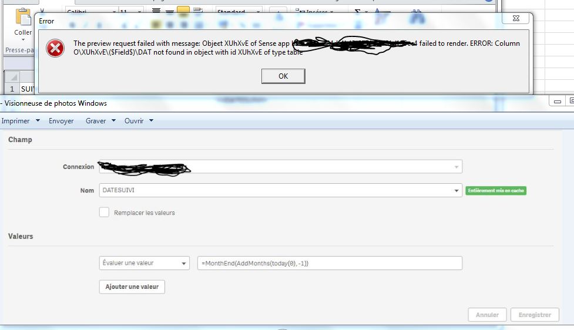Image resolution: width=574 pixels, height=330 pixels.
Task: Click the Presse-papiers group label in Excel
Action: coord(19,50)
